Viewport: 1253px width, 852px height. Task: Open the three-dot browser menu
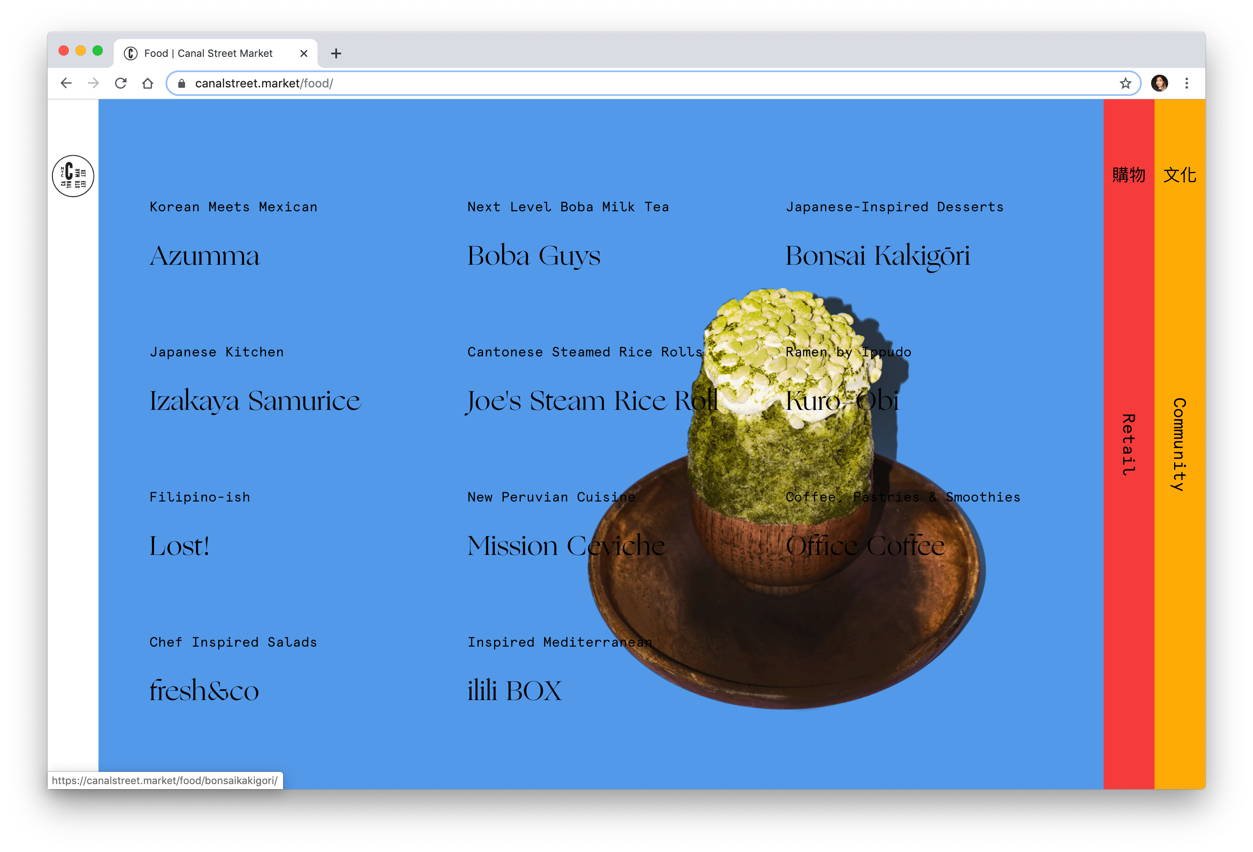tap(1186, 83)
